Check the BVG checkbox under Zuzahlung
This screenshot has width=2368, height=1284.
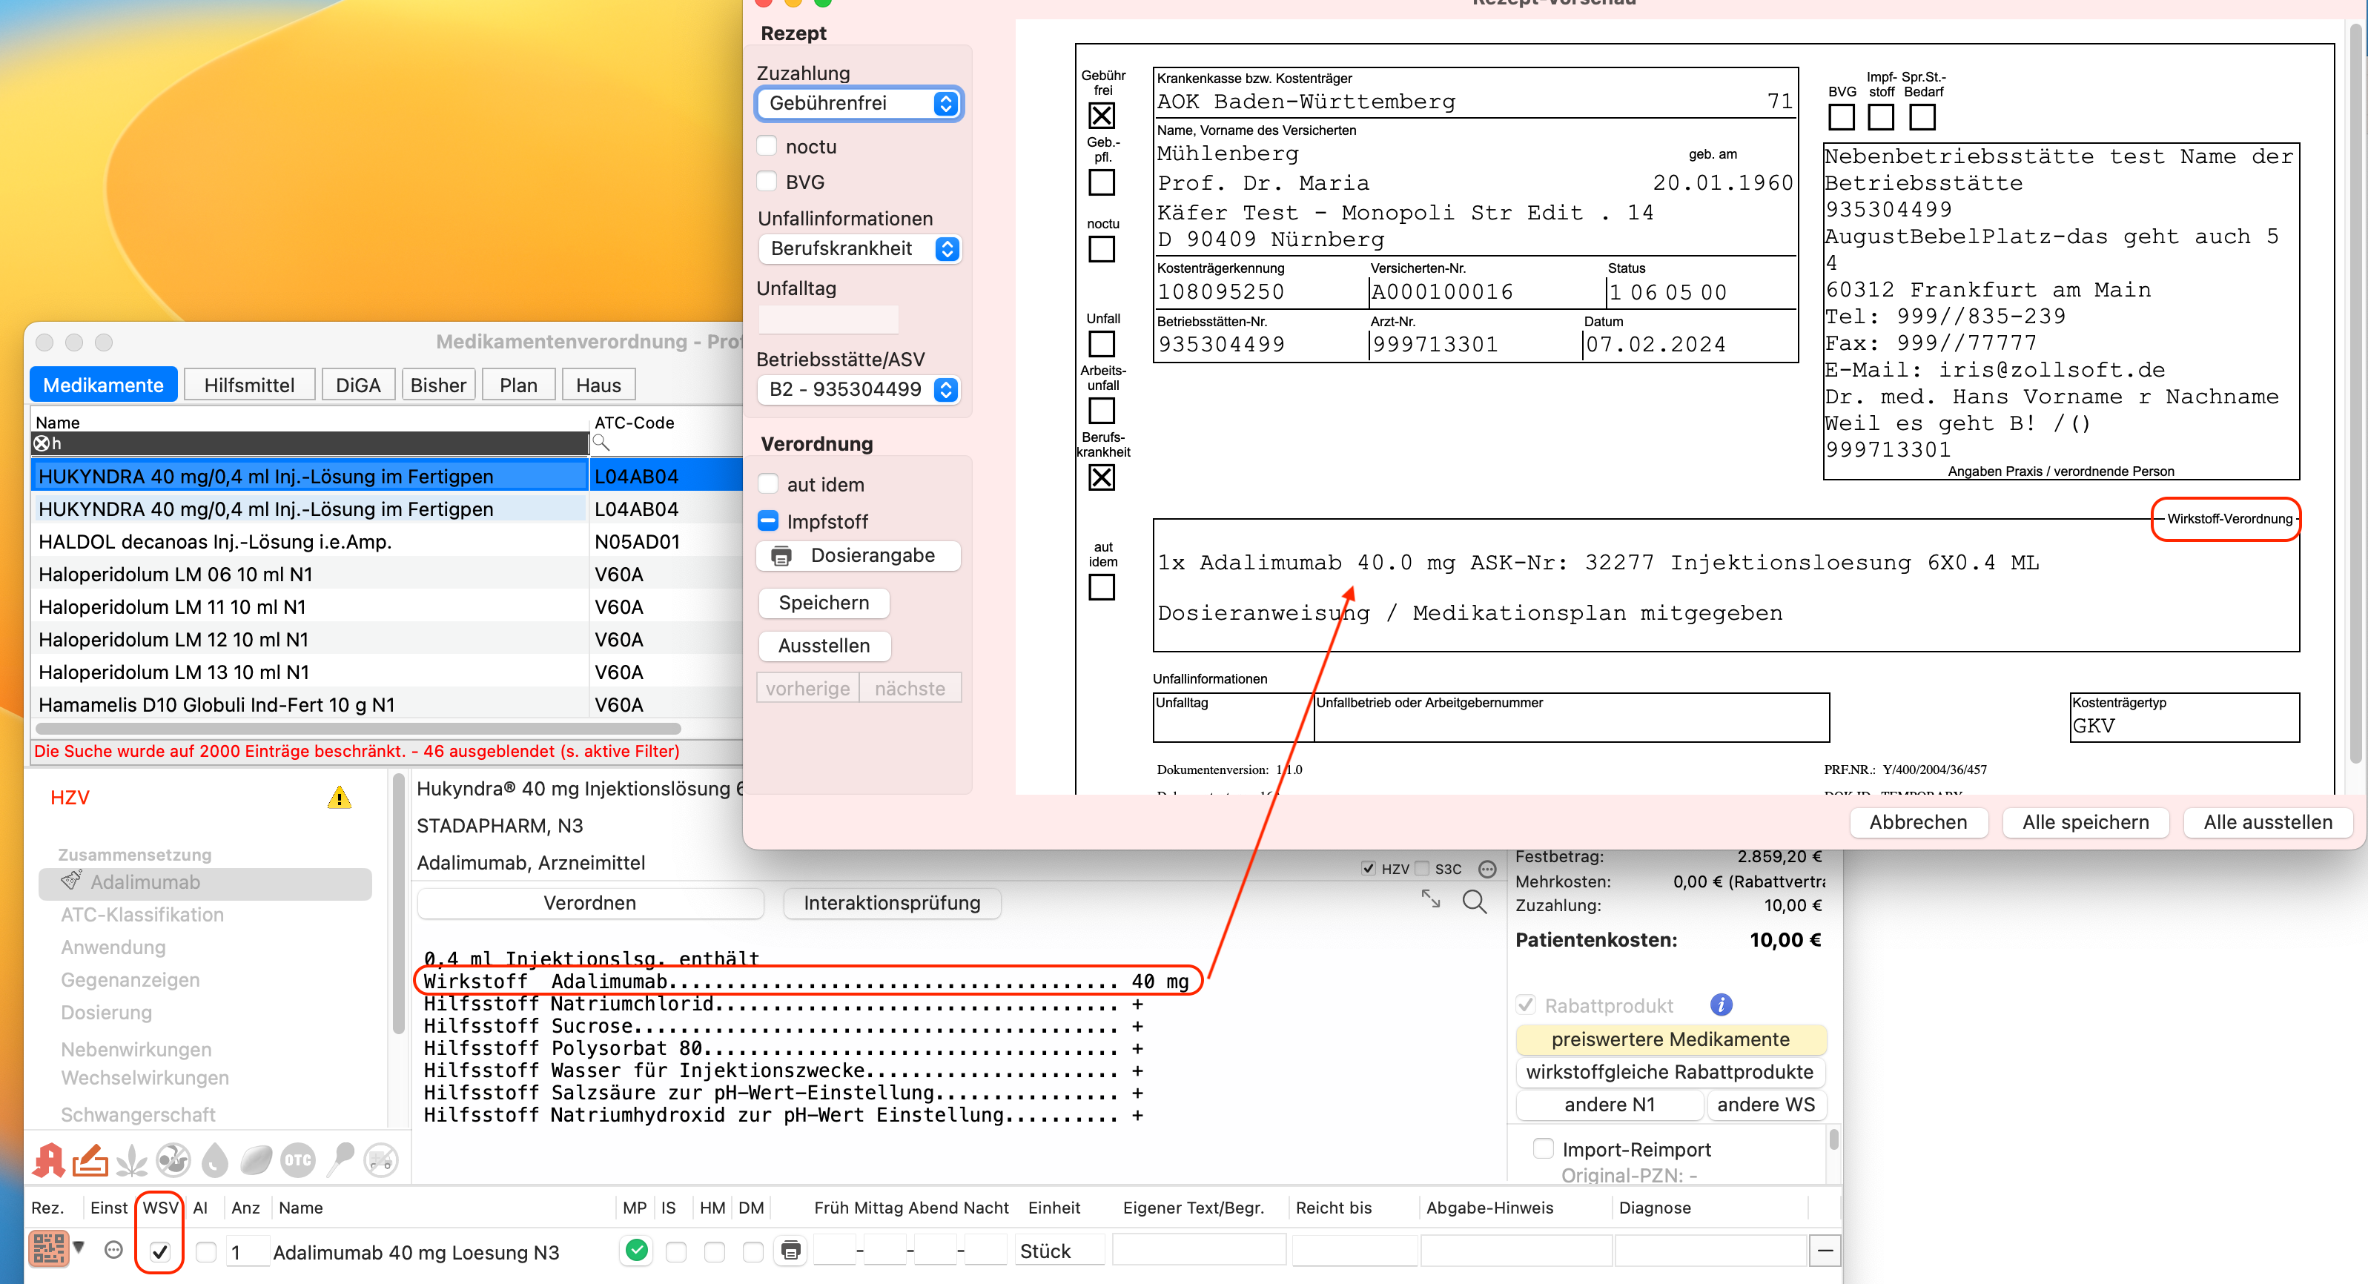pyautogui.click(x=767, y=181)
